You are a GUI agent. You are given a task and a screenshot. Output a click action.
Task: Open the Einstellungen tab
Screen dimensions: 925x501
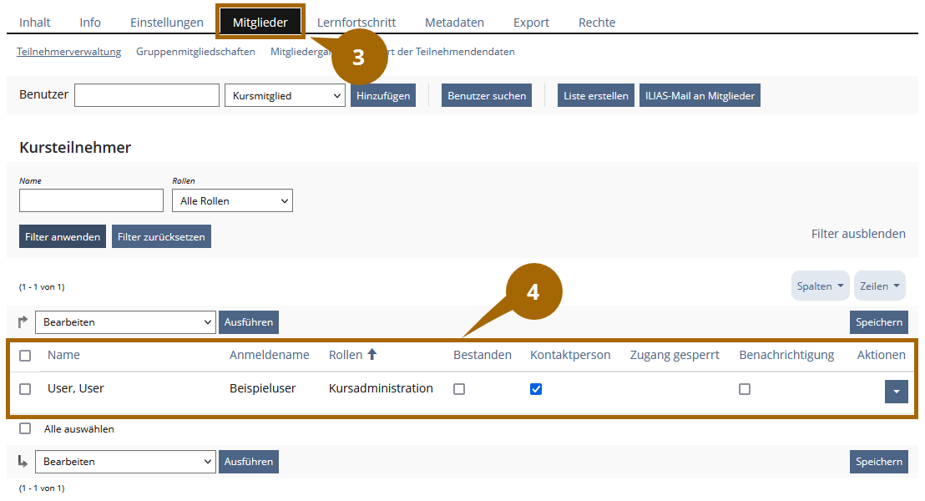point(167,23)
